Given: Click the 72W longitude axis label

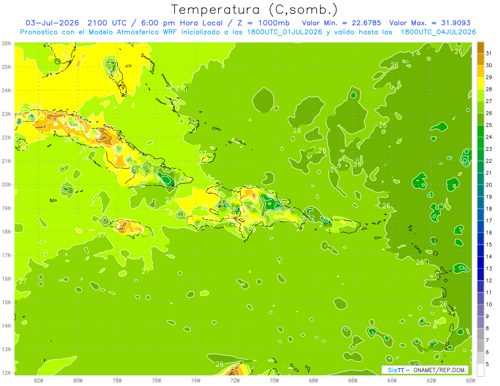Looking at the screenshot, I should tap(235, 380).
